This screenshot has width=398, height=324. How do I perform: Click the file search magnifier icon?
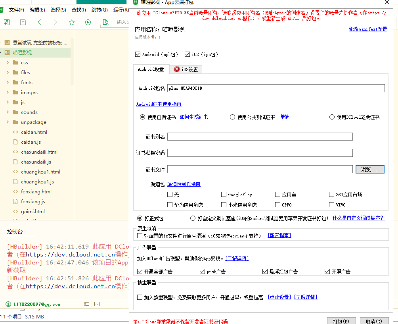pos(105,22)
